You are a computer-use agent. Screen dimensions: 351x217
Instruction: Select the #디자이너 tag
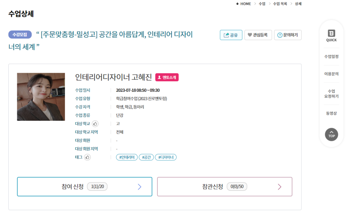pyautogui.click(x=166, y=157)
